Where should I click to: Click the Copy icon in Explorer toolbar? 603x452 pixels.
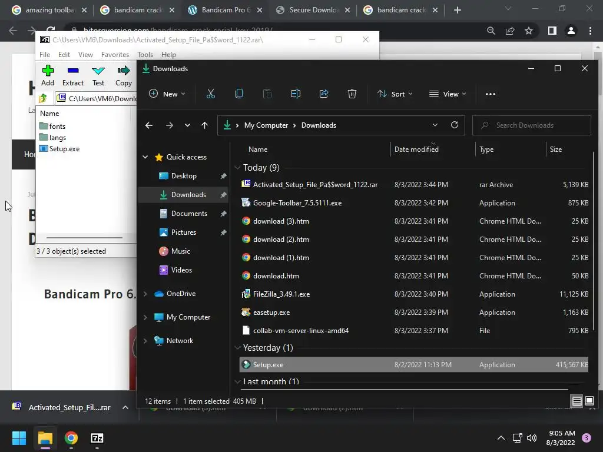(239, 94)
